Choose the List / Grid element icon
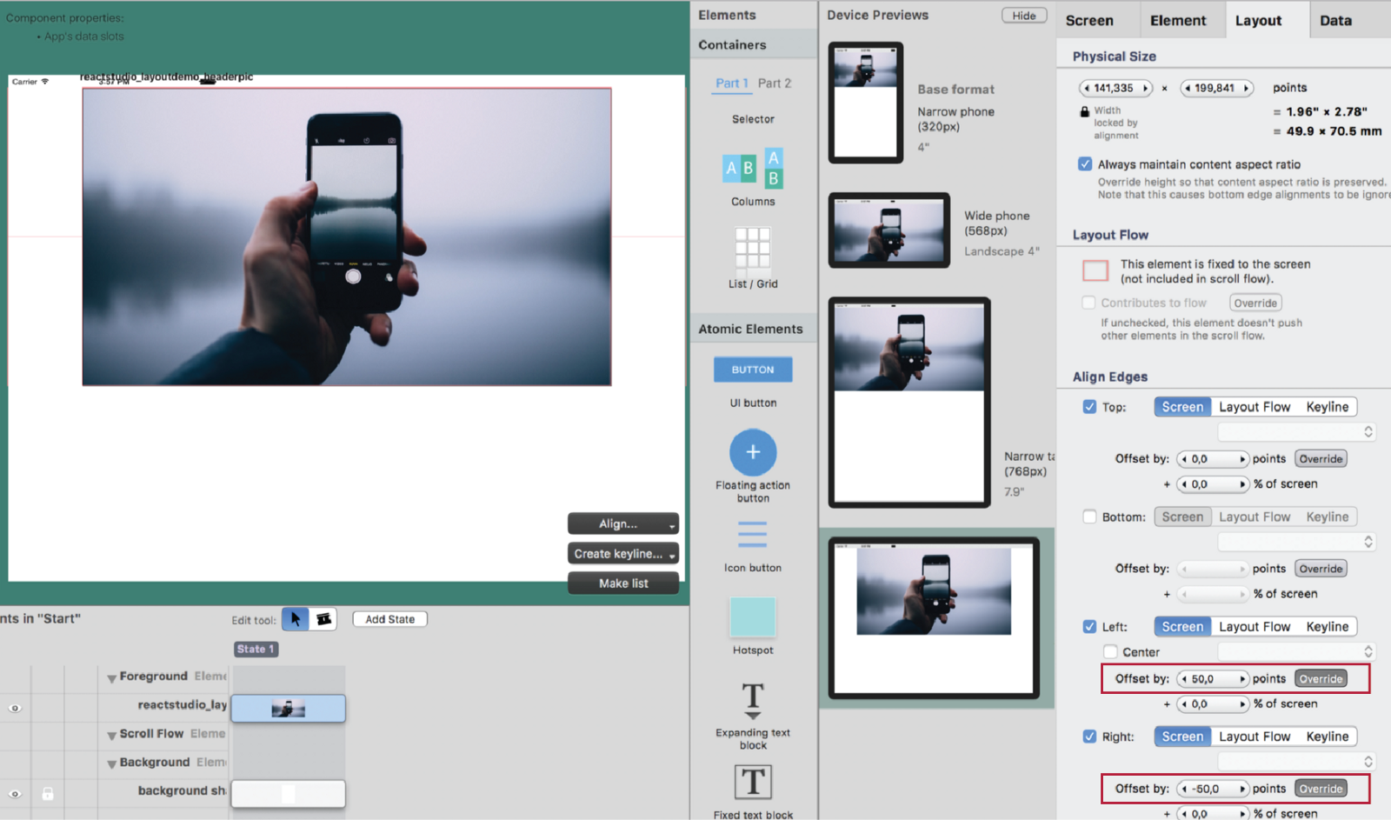Viewport: 1391px width, 820px height. tap(753, 248)
